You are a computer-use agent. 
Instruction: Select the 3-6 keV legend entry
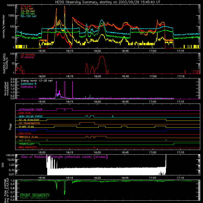click(x=26, y=6)
